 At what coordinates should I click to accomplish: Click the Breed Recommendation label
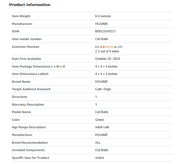coord(30,143)
